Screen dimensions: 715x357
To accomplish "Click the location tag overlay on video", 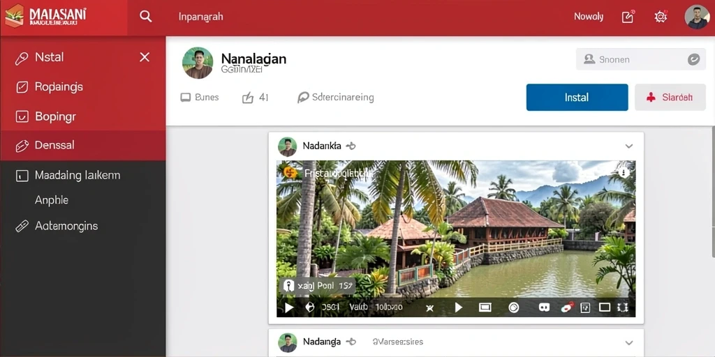I will 317,286.
